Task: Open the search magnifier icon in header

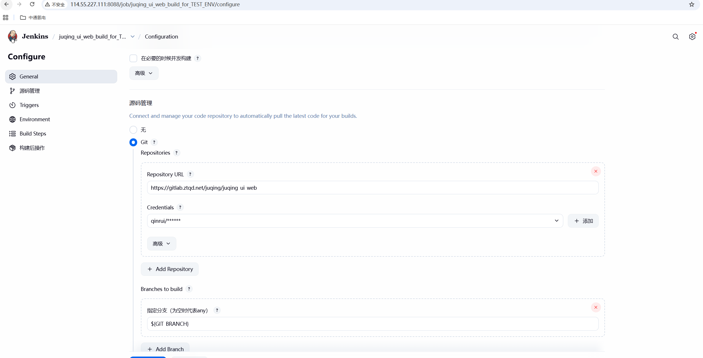Action: (x=676, y=37)
